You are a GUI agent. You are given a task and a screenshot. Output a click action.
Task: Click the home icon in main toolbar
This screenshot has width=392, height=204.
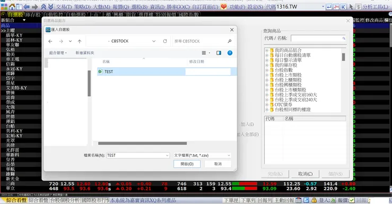[12, 7]
